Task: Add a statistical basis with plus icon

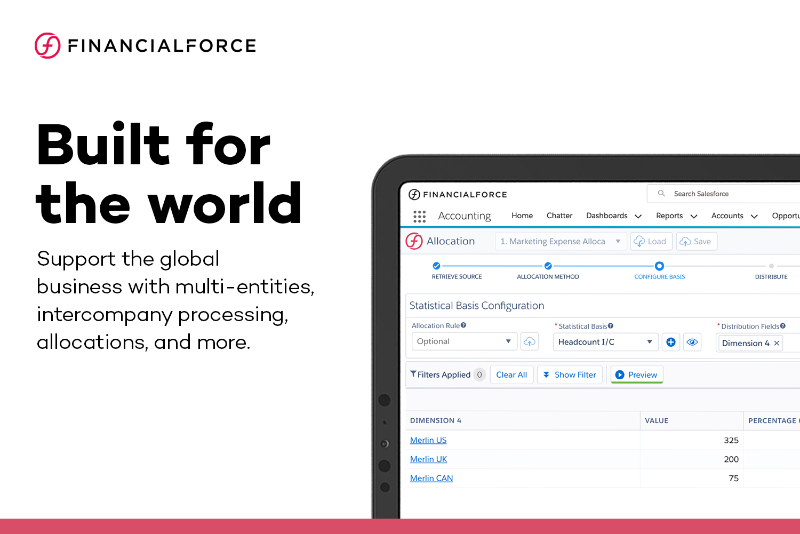Action: [671, 342]
